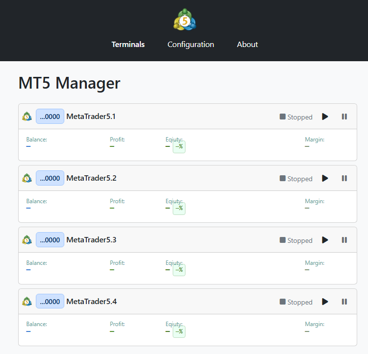Click the Margin label in MetaTrader5.1 card
The width and height of the screenshot is (368, 354).
tap(315, 140)
